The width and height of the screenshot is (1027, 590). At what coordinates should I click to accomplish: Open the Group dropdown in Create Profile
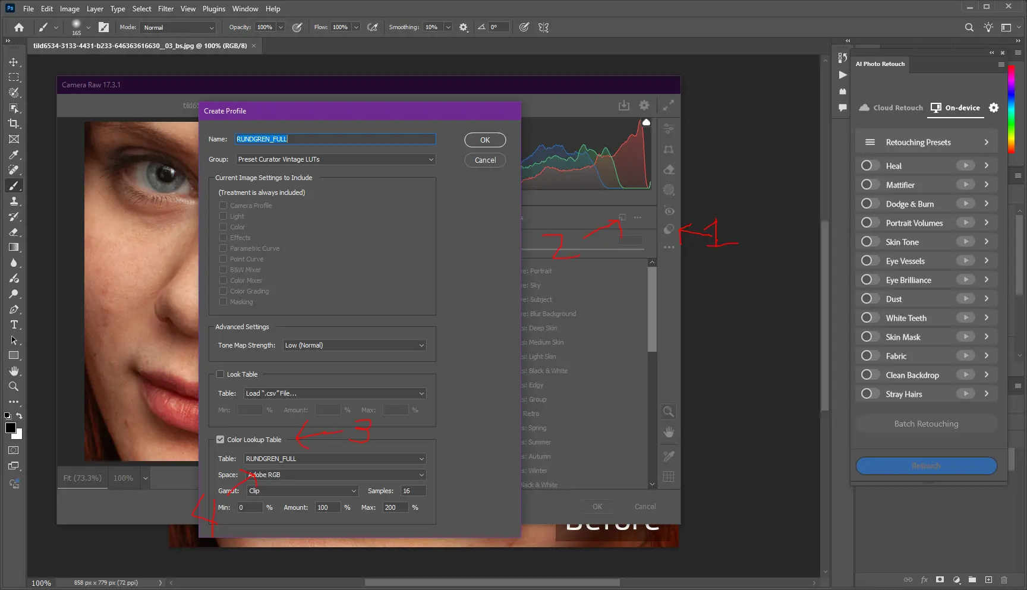(336, 159)
